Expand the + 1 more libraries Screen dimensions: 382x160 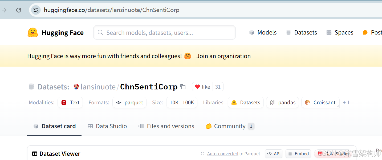click(x=346, y=102)
